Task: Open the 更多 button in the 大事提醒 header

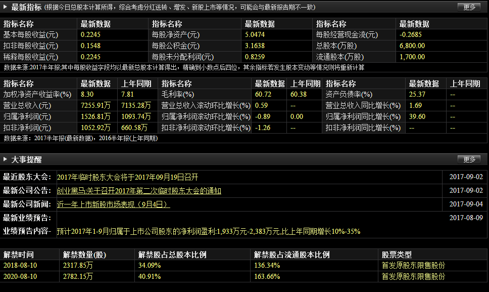Action: pyautogui.click(x=470, y=160)
